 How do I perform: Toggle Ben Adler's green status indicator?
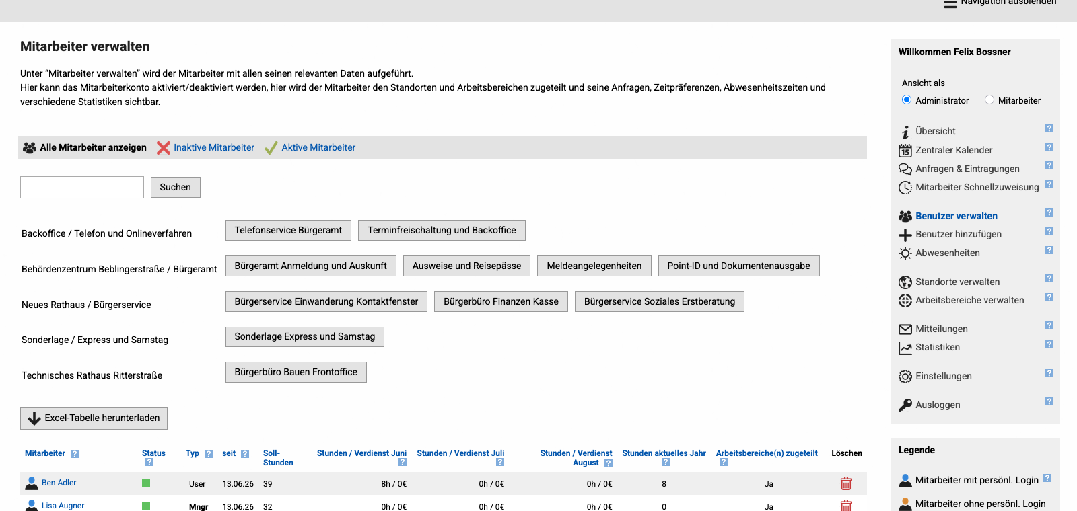coord(146,483)
